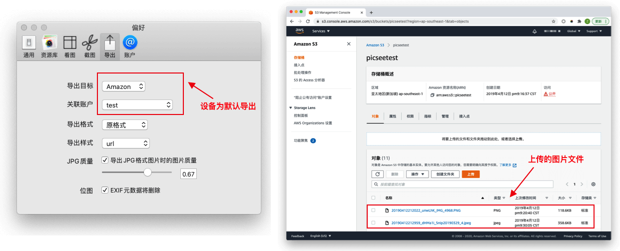The image size is (620, 251).
Task: Open 批处理操作 in the S3 sidebar
Action: pyautogui.click(x=302, y=72)
